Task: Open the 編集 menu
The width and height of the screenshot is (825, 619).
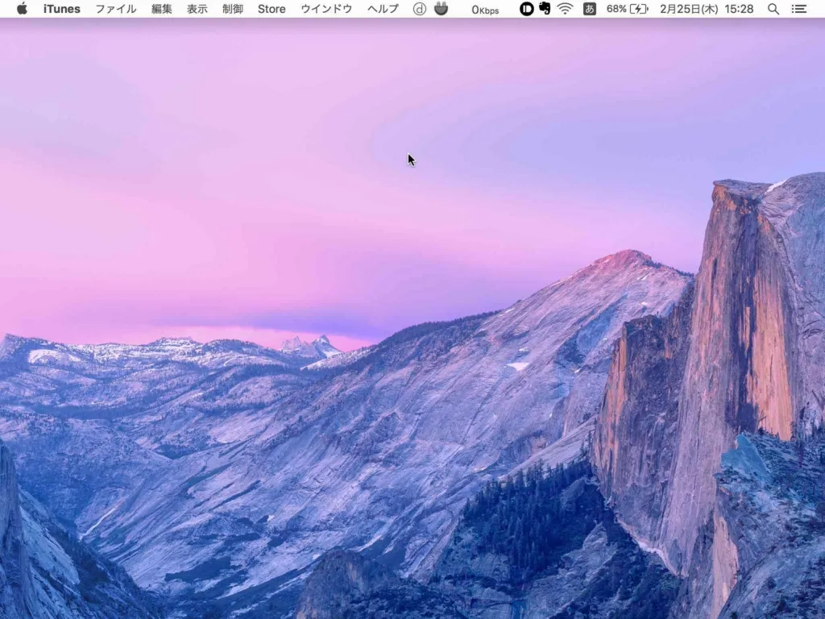Action: (x=162, y=9)
